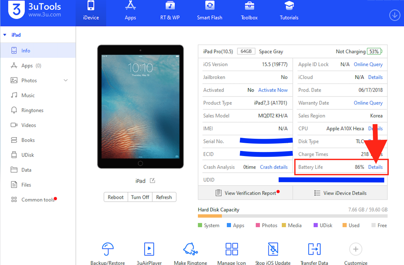Viewport: 404px width, 265px height.
Task: Click the 53% battery indicator
Action: point(375,51)
